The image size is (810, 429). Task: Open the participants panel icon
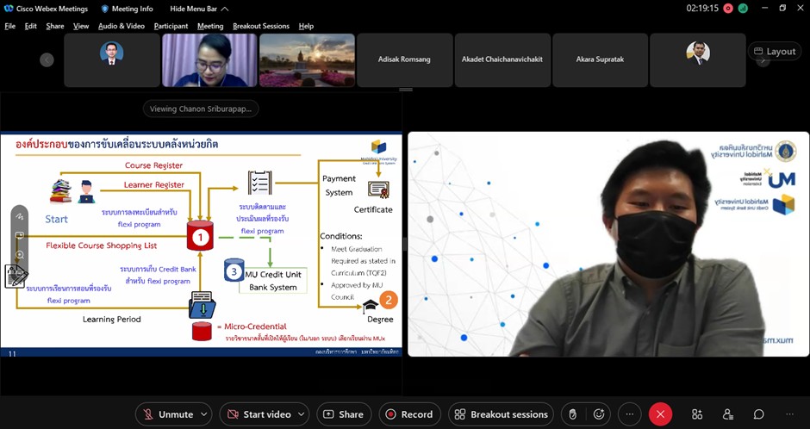(728, 414)
